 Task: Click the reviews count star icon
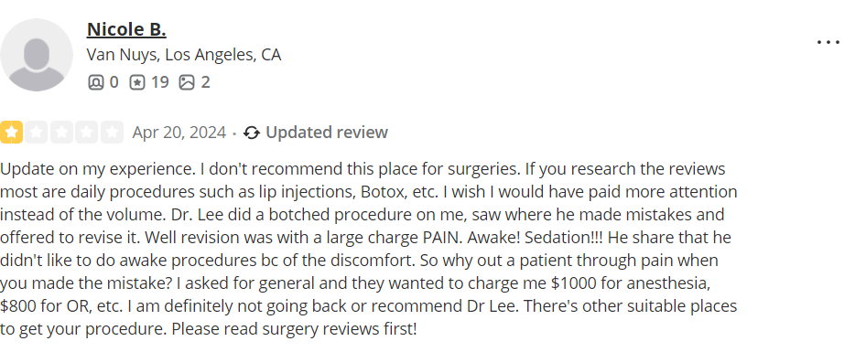[137, 83]
